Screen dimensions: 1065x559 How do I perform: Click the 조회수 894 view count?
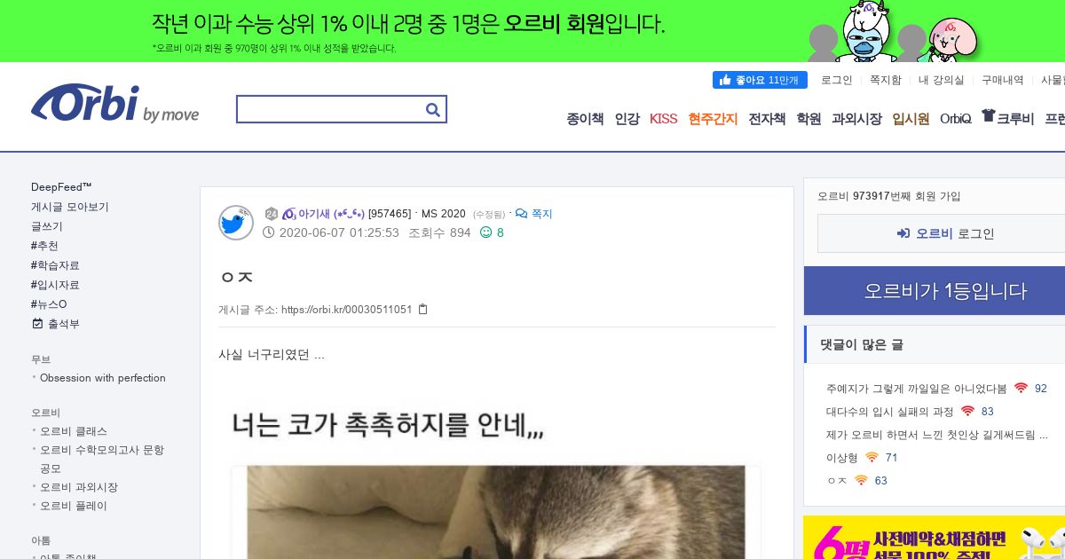(x=439, y=232)
